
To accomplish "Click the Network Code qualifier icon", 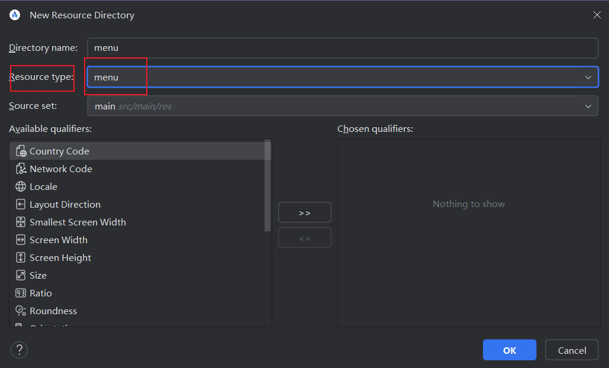I will tap(21, 169).
